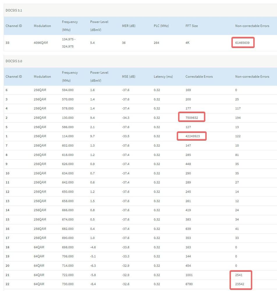Click MSE value -34.3

(x=125, y=118)
